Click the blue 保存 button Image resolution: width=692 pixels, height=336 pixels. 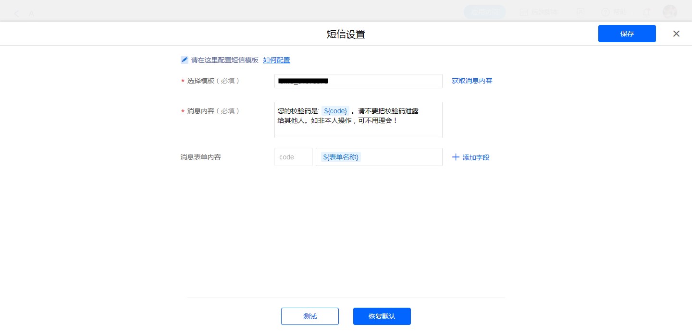pos(627,34)
